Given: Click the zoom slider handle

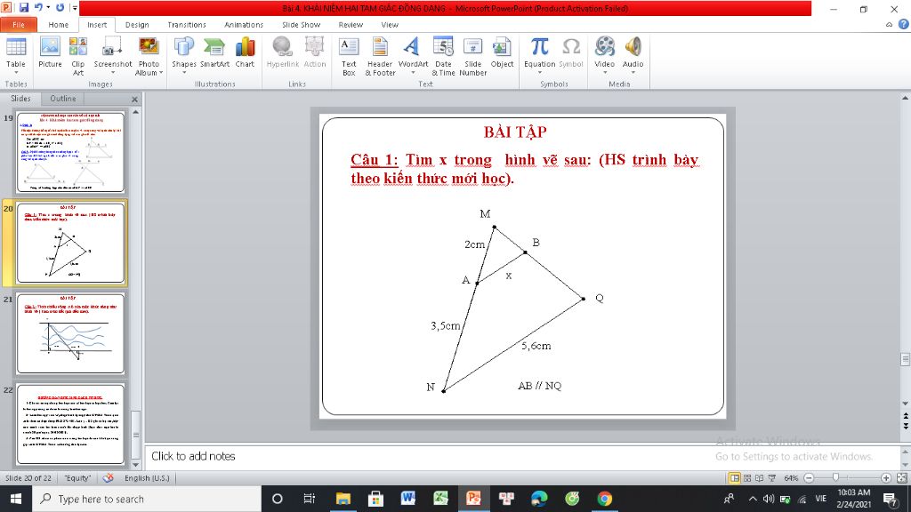Looking at the screenshot, I should click(x=835, y=477).
